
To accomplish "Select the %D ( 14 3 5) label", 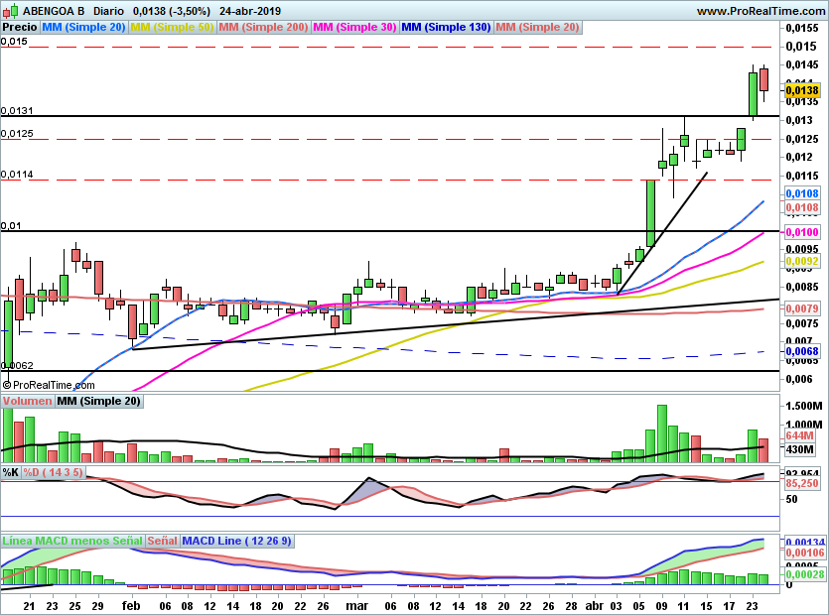I will click(53, 472).
